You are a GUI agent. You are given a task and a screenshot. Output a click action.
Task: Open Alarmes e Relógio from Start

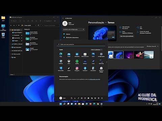[x=101, y=70]
